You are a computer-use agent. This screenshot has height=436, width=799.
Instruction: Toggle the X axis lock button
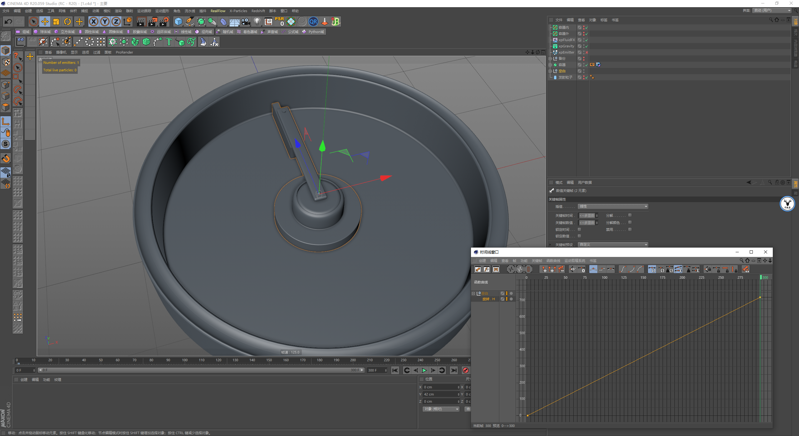tap(93, 21)
